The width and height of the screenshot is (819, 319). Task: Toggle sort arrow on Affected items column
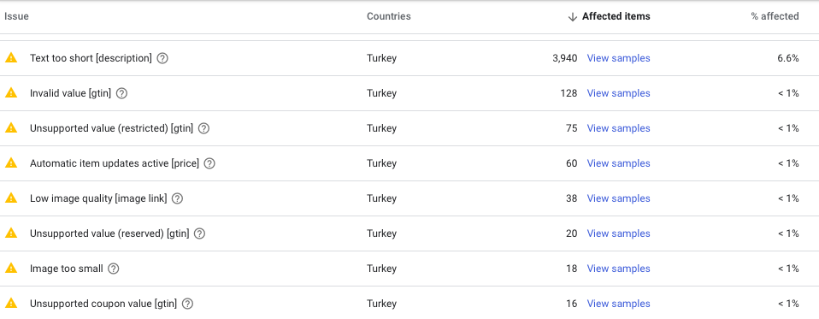(x=573, y=17)
